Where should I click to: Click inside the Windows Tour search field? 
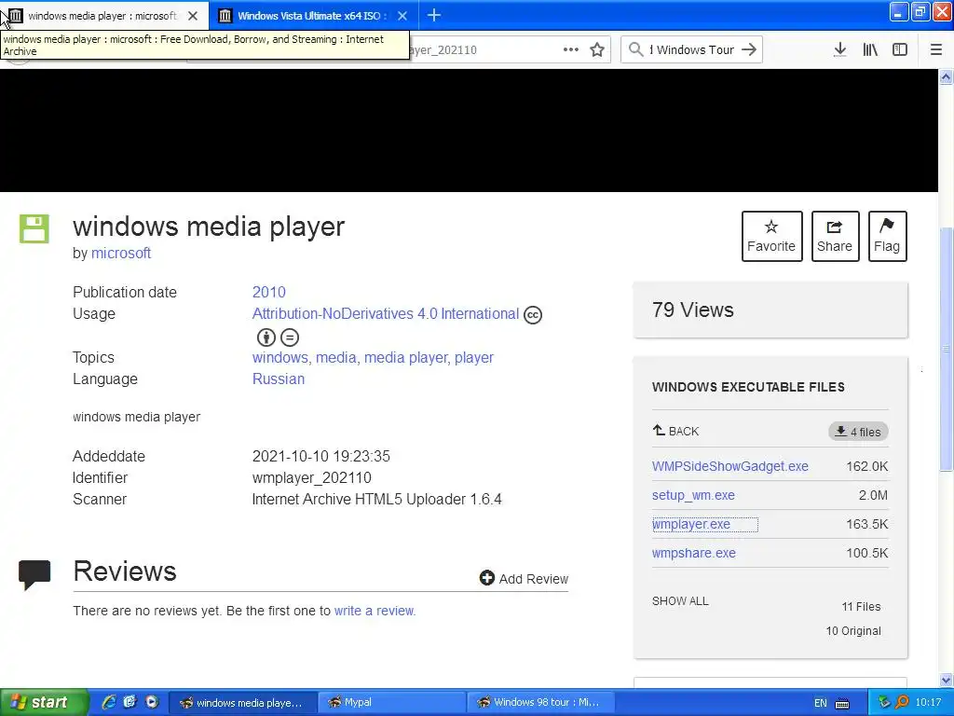(692, 49)
